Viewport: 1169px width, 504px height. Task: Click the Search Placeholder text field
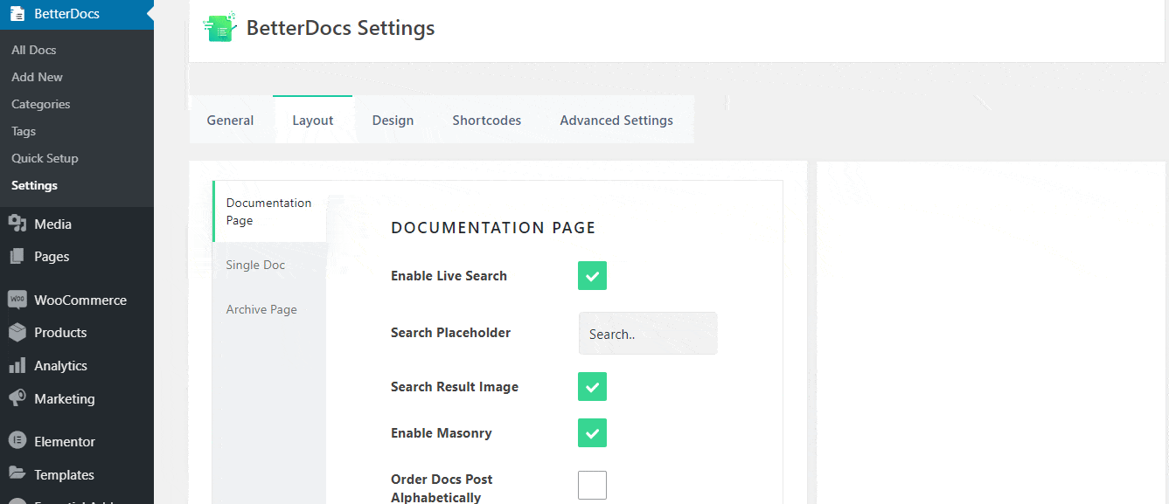coord(648,334)
